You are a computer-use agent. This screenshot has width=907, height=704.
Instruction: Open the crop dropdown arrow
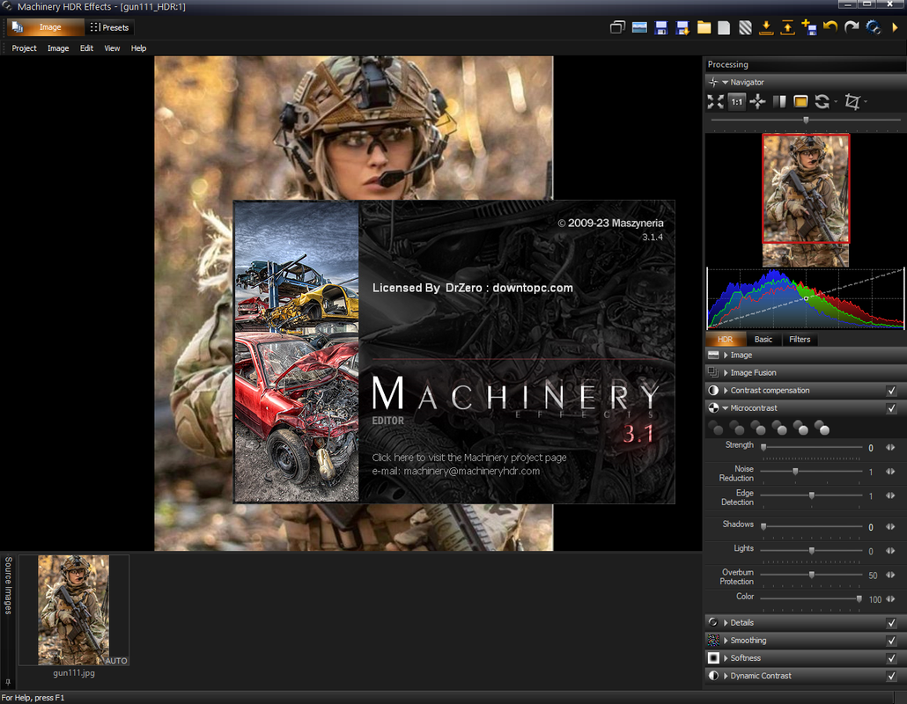point(866,102)
